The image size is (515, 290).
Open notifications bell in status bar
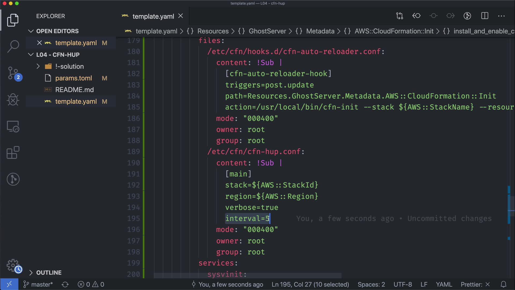tap(503, 284)
